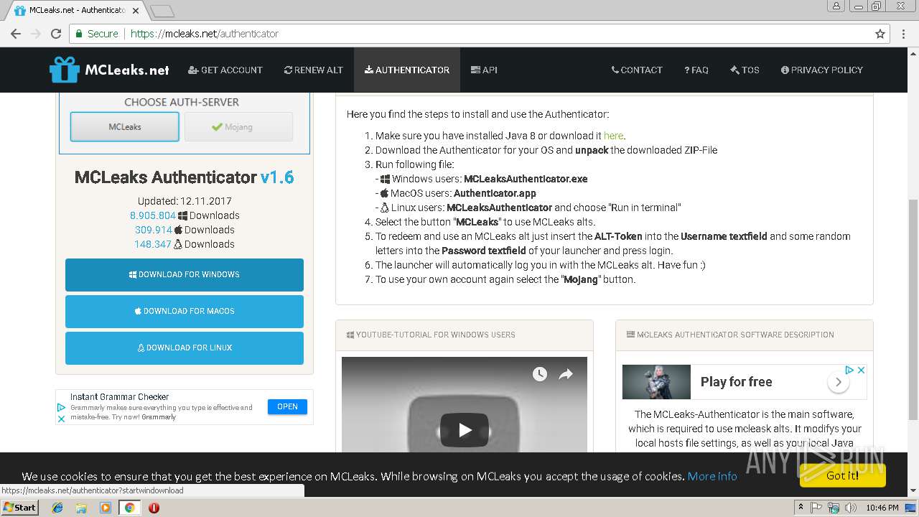Open the PRIVACY POLICY page

(822, 70)
